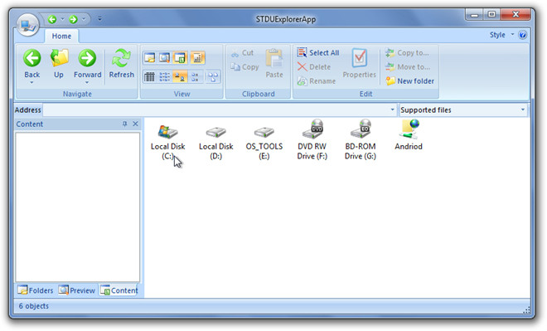The width and height of the screenshot is (547, 331).
Task: Go Up one folder level
Action: (59, 64)
